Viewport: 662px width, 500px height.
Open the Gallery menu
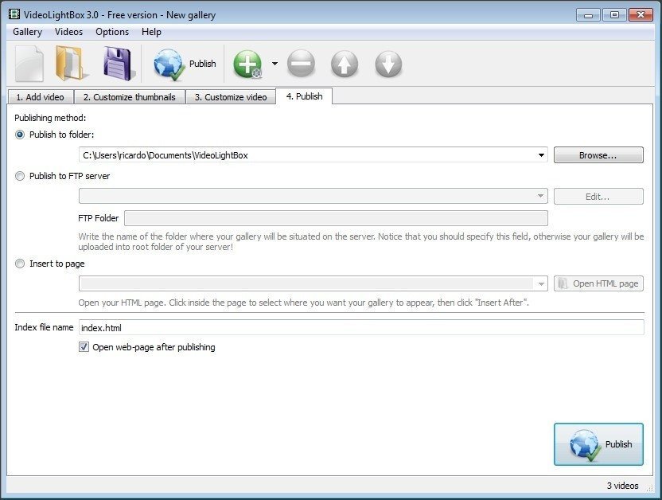27,32
